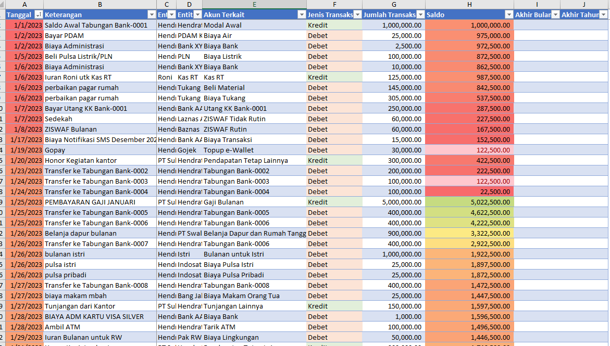Image resolution: width=610 pixels, height=346 pixels.
Task: Select the 1,000.00 amount cell
Action: coord(394,316)
